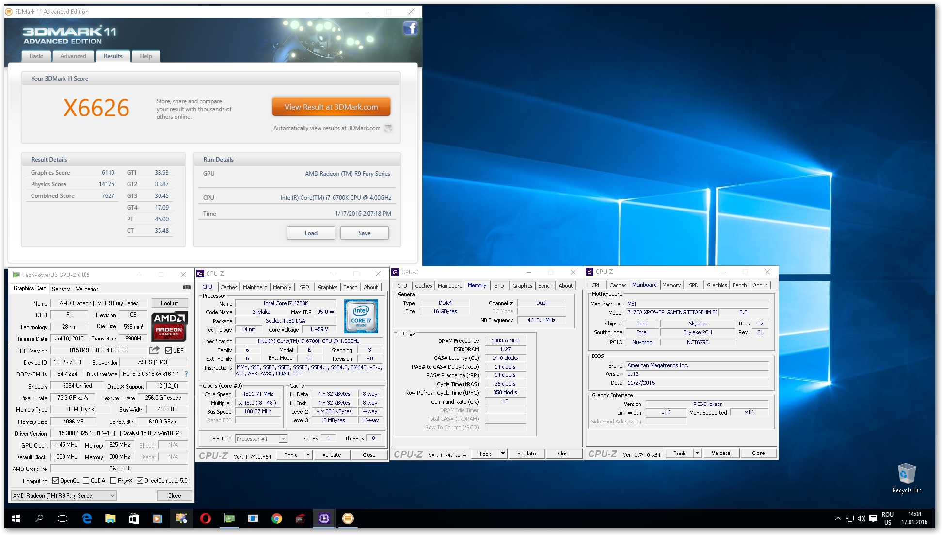Toggle the CUDA checkbox
The width and height of the screenshot is (942, 535).
click(86, 481)
